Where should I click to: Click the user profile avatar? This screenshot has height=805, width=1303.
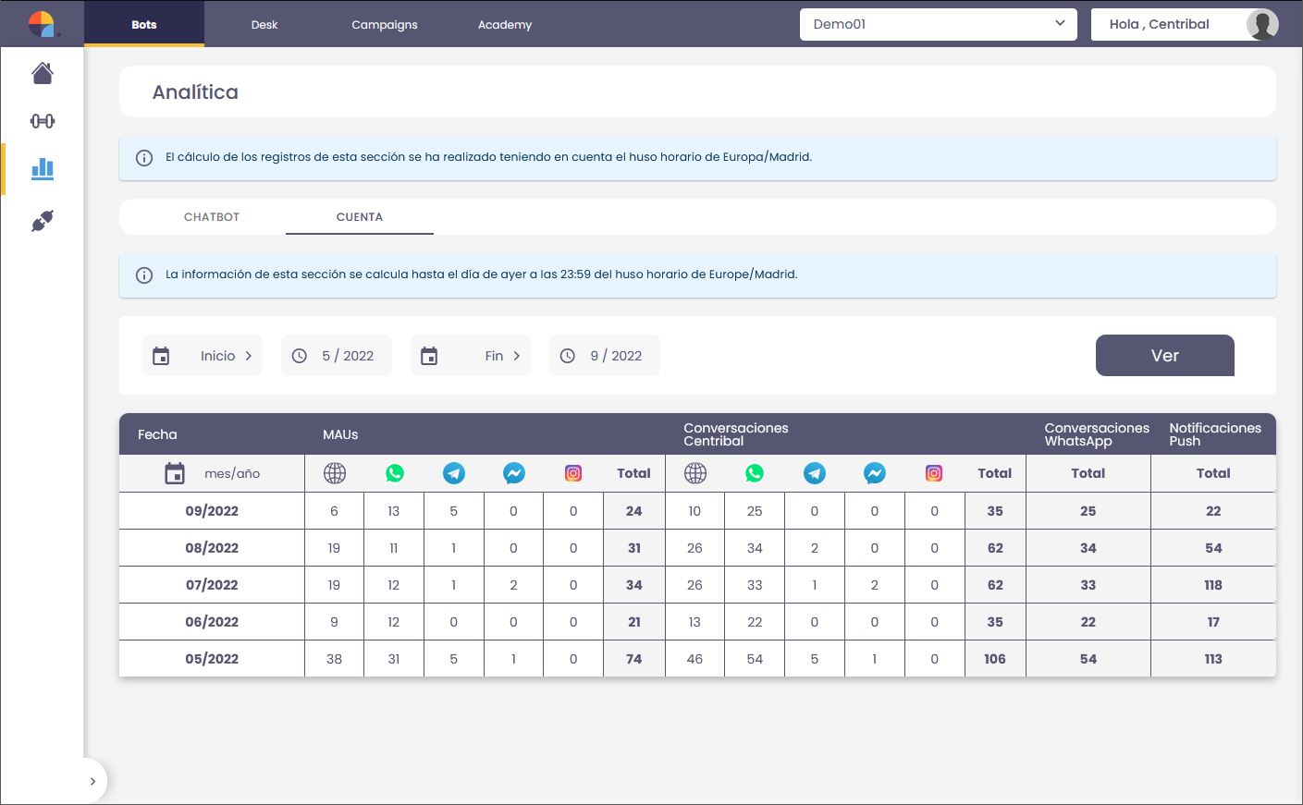1261,24
